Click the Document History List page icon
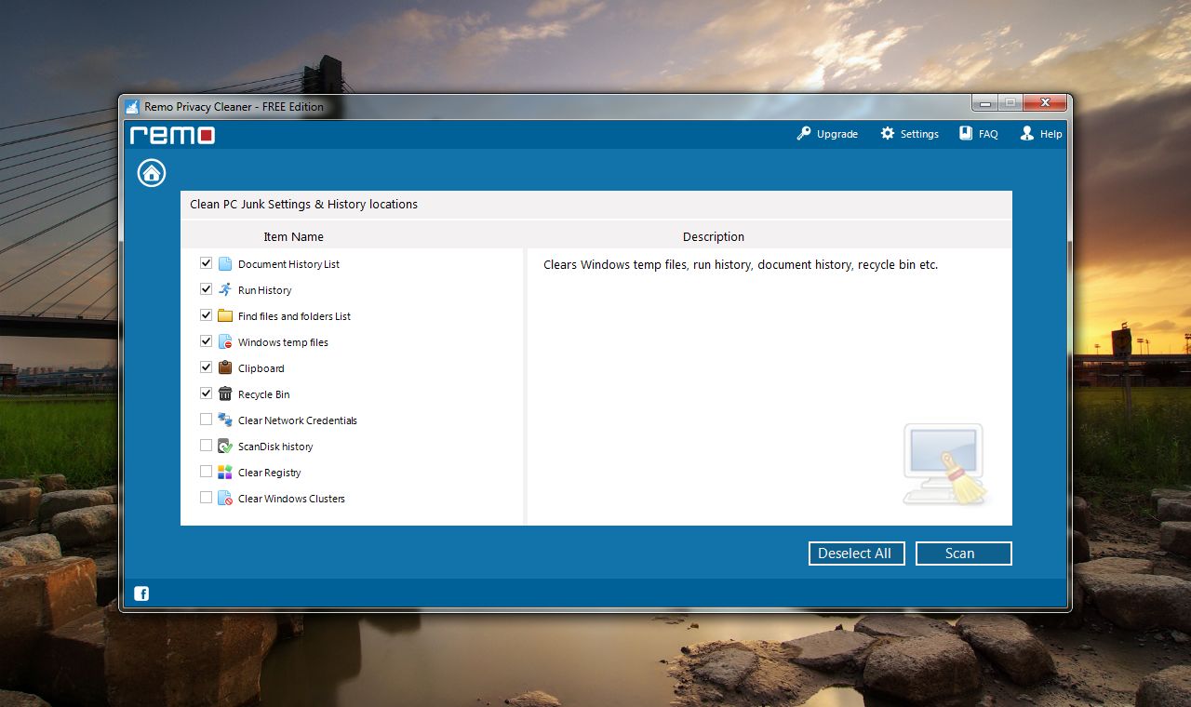The image size is (1191, 707). pyautogui.click(x=225, y=263)
